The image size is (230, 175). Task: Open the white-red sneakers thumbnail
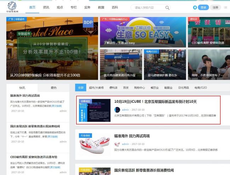(94, 145)
